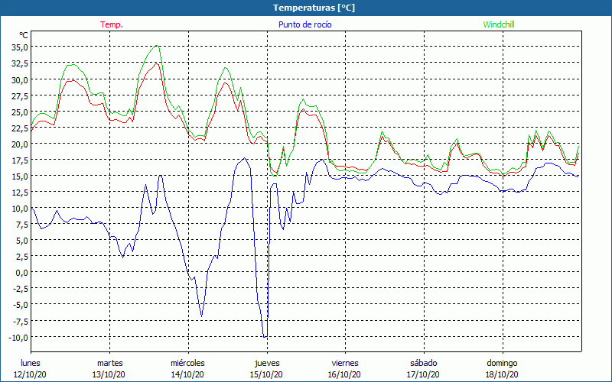Click the 17,5 y-axis value

tap(19, 160)
